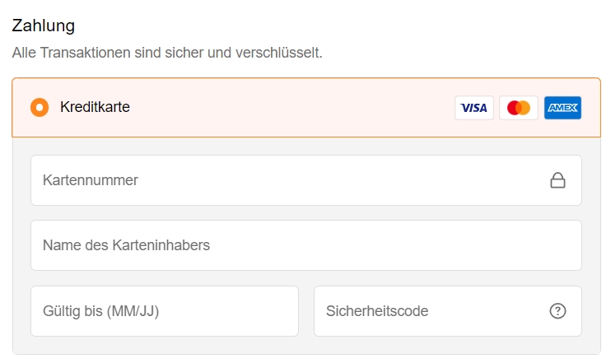Image resolution: width=611 pixels, height=363 pixels.
Task: Focus the Kartennummer input field
Action: (306, 180)
